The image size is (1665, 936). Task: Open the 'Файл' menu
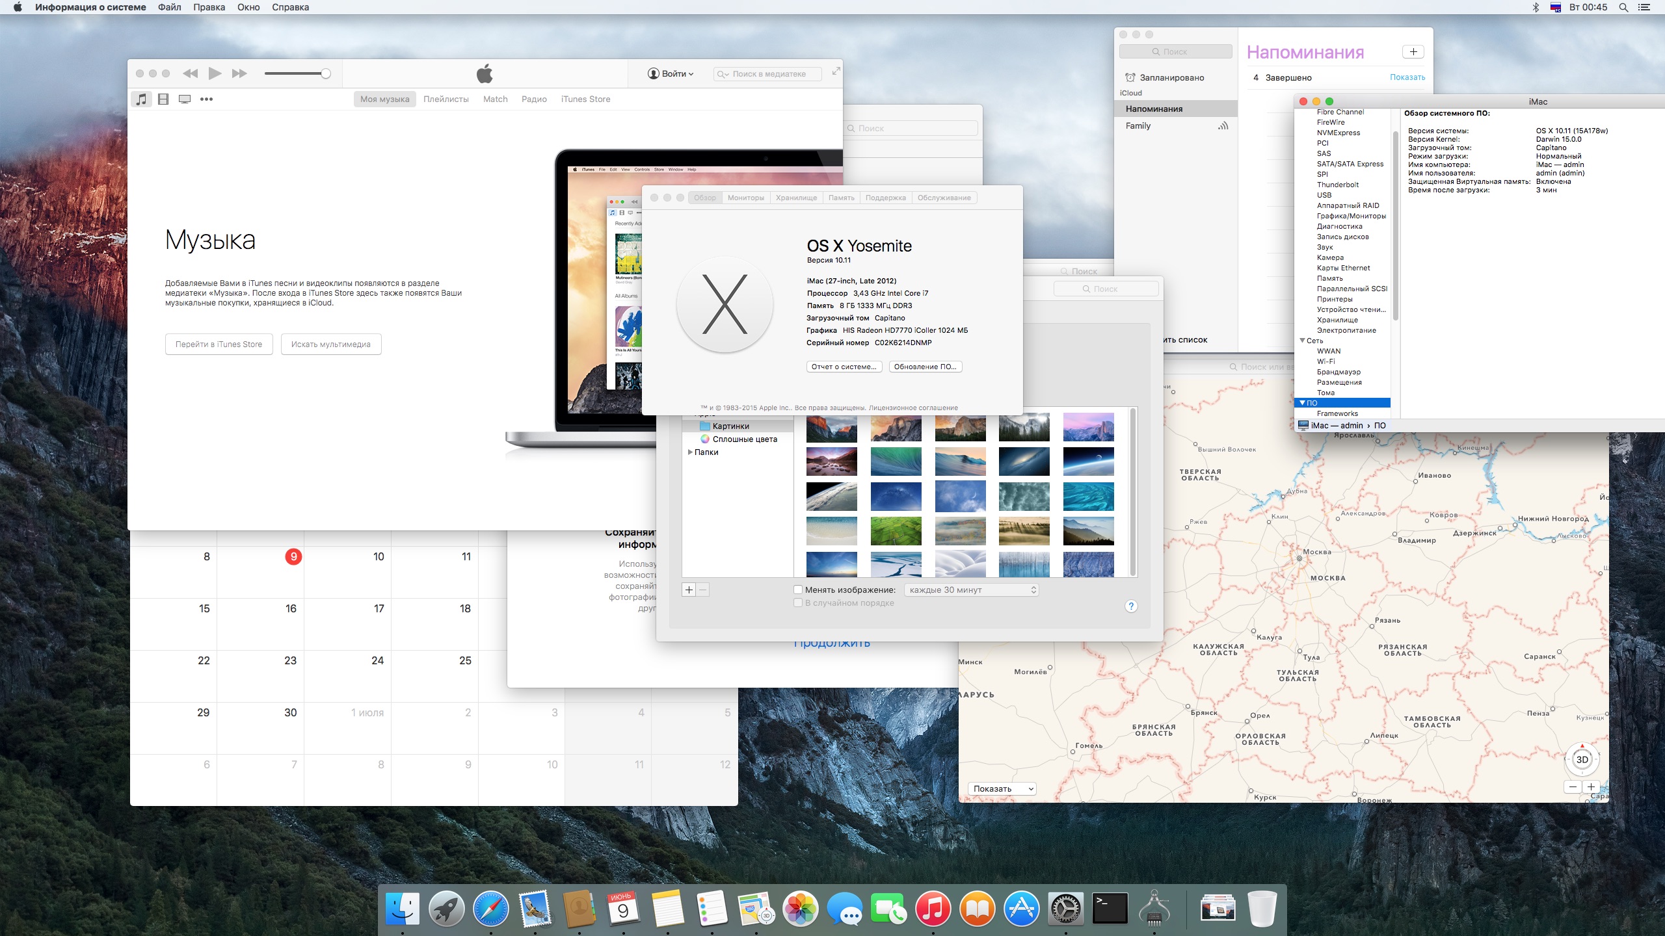(x=169, y=7)
